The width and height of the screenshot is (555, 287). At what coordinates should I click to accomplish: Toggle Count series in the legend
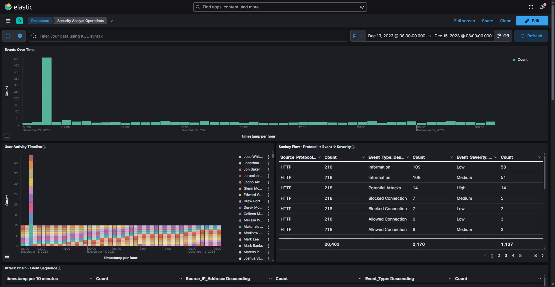click(x=522, y=60)
